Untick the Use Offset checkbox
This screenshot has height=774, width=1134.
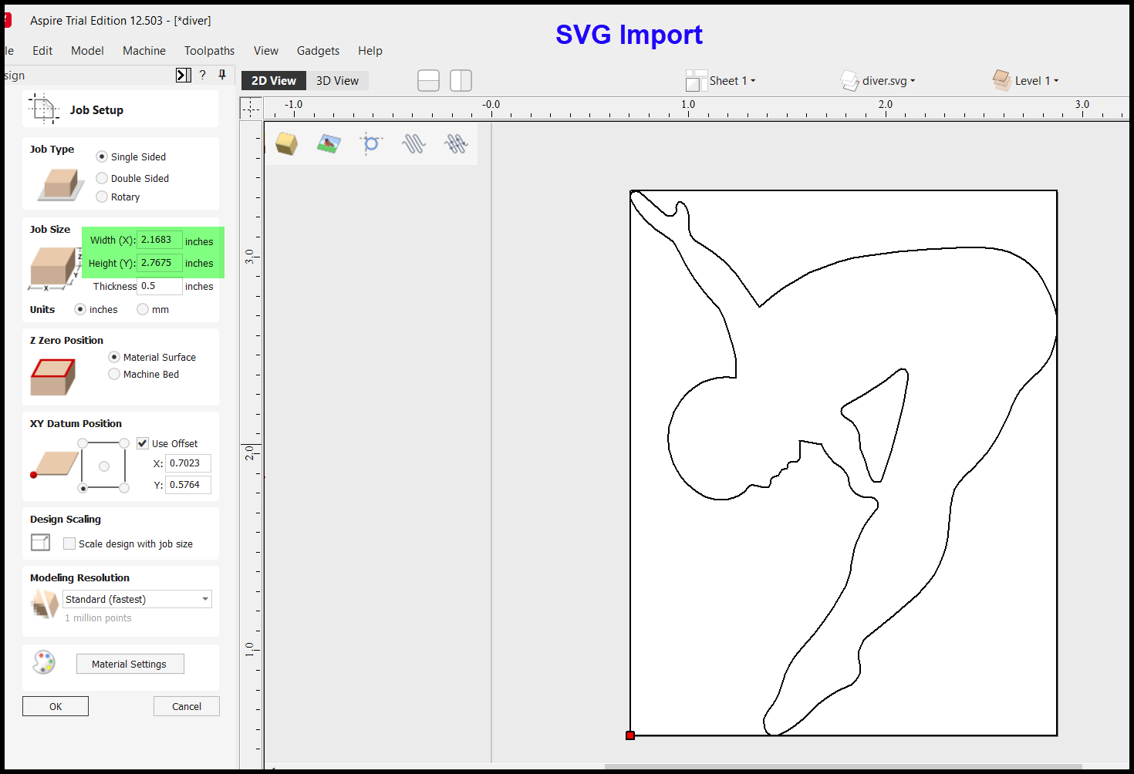coord(143,443)
